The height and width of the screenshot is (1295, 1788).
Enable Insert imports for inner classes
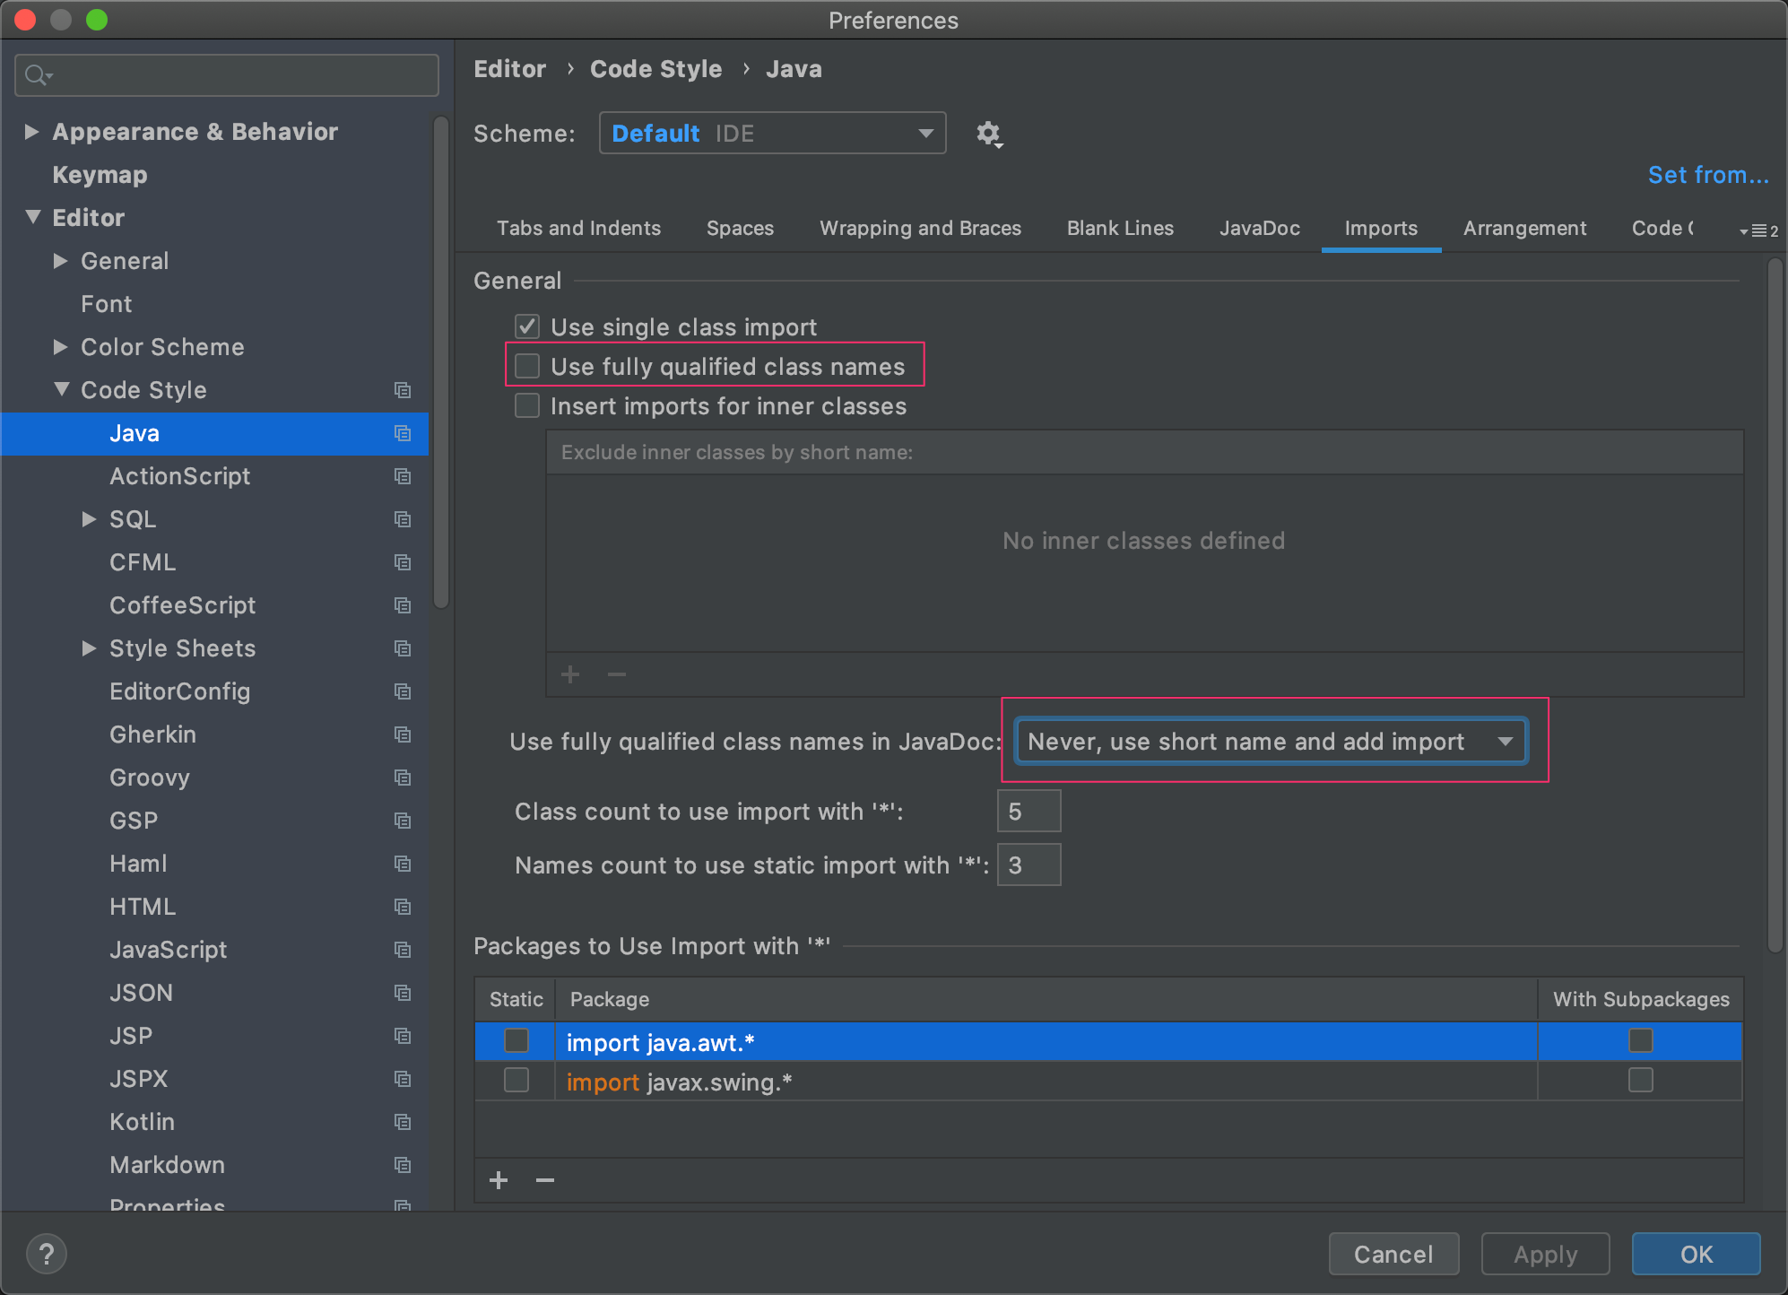click(527, 405)
